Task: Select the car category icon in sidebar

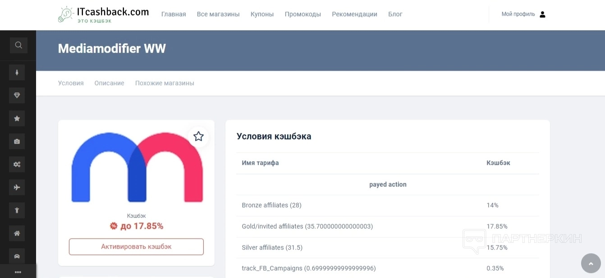Action: pos(17,256)
